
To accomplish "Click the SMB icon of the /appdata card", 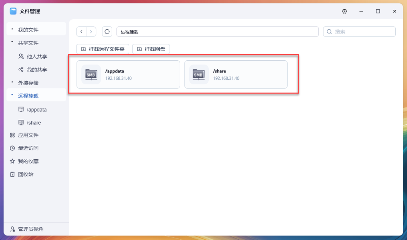I will pos(91,75).
